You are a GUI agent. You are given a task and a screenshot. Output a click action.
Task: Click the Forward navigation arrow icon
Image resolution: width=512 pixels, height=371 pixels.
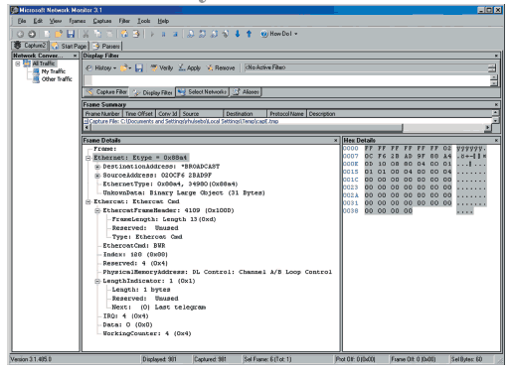tap(32, 34)
